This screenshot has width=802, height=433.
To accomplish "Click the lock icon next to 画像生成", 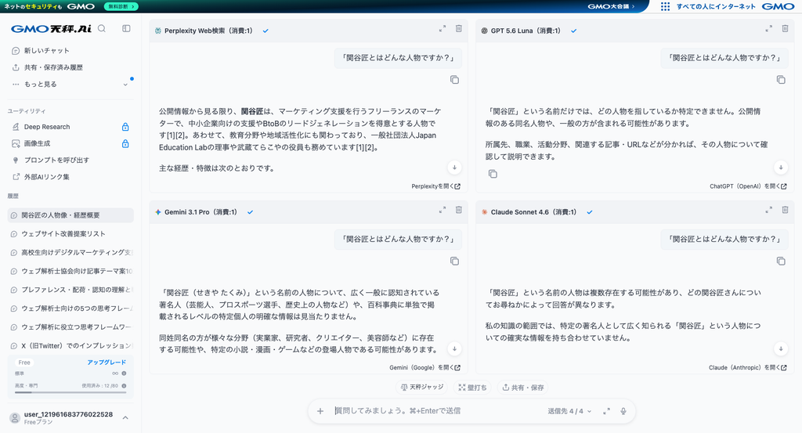I will click(125, 143).
